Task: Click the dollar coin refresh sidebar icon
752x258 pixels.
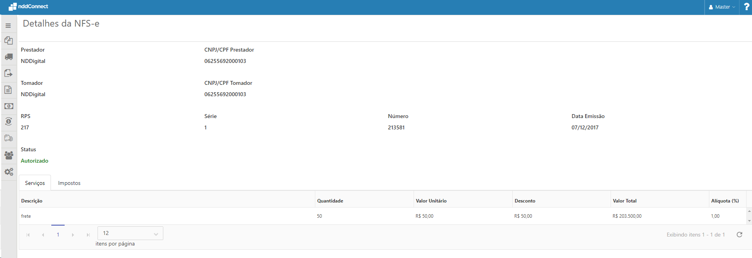Action: (9, 122)
